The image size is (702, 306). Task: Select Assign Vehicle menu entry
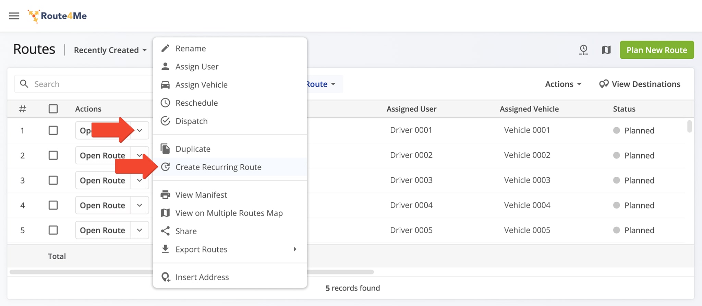[230, 85]
